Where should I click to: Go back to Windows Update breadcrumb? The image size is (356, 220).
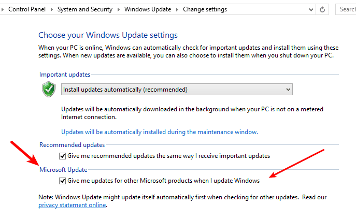(148, 9)
